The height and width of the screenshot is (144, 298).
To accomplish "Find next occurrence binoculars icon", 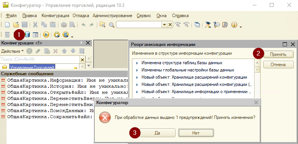I will (x=178, y=25).
